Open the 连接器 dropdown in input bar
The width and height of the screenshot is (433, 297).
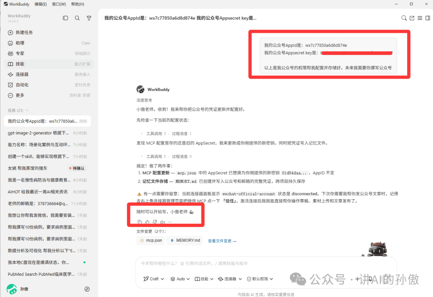coord(230,279)
